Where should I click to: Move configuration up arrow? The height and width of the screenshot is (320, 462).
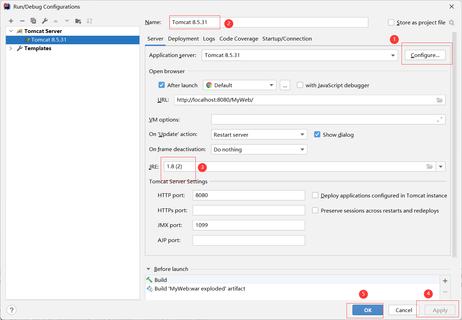[56, 21]
